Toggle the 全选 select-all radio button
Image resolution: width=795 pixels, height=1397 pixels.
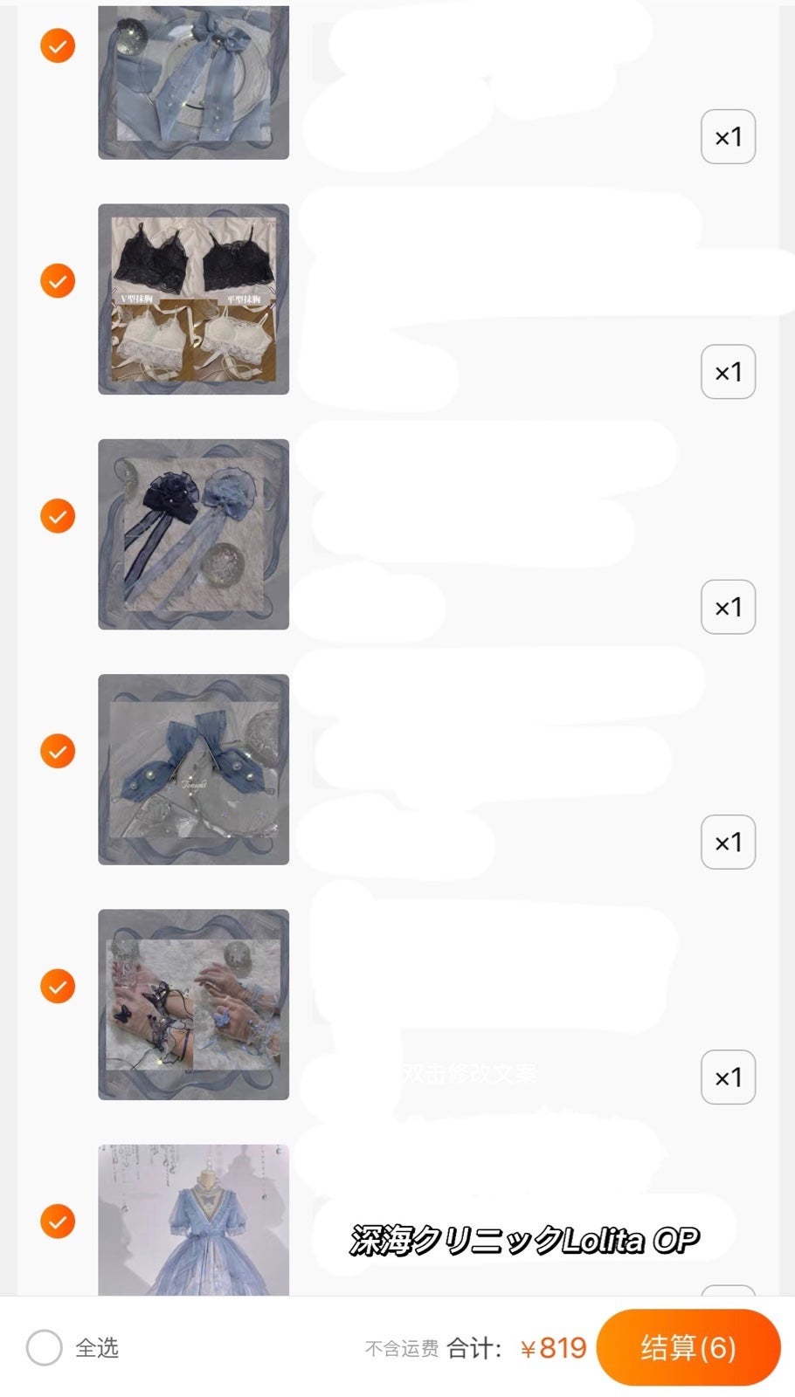coord(44,1347)
